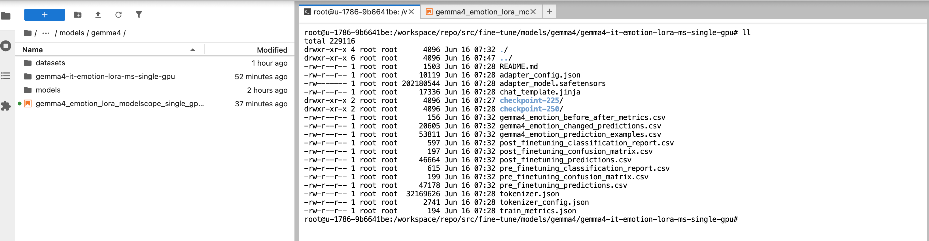Click chat_template.jinja in terminal output

[x=540, y=92]
